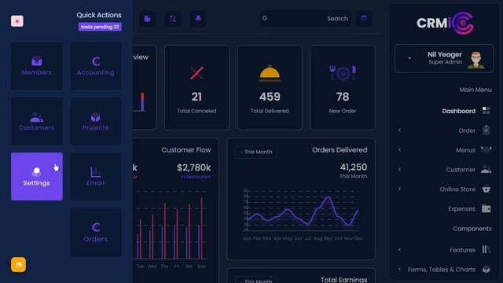Screen dimensions: 503x283
Task: Open the Email quick action tile
Action: [x=96, y=176]
